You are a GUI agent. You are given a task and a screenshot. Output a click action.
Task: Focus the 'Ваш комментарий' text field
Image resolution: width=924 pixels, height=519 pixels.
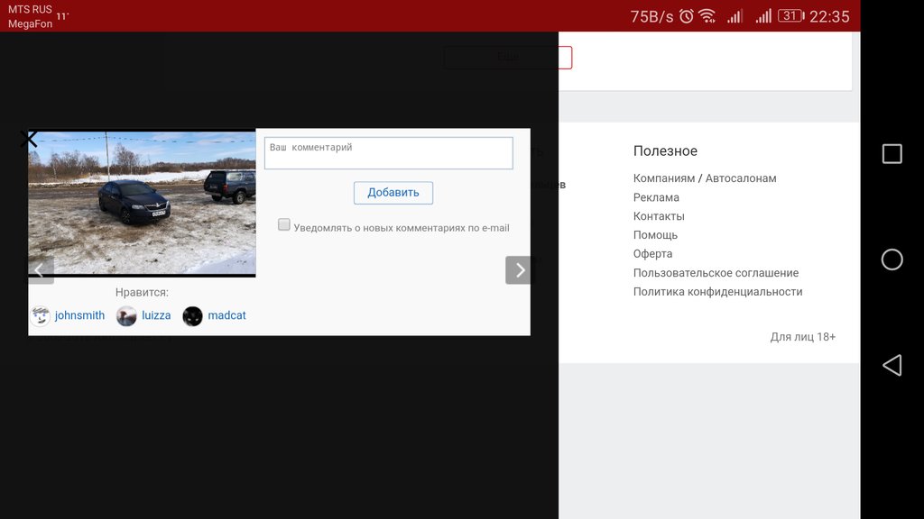click(389, 153)
